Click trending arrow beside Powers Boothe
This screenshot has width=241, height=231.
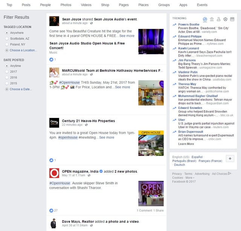click(174, 24)
